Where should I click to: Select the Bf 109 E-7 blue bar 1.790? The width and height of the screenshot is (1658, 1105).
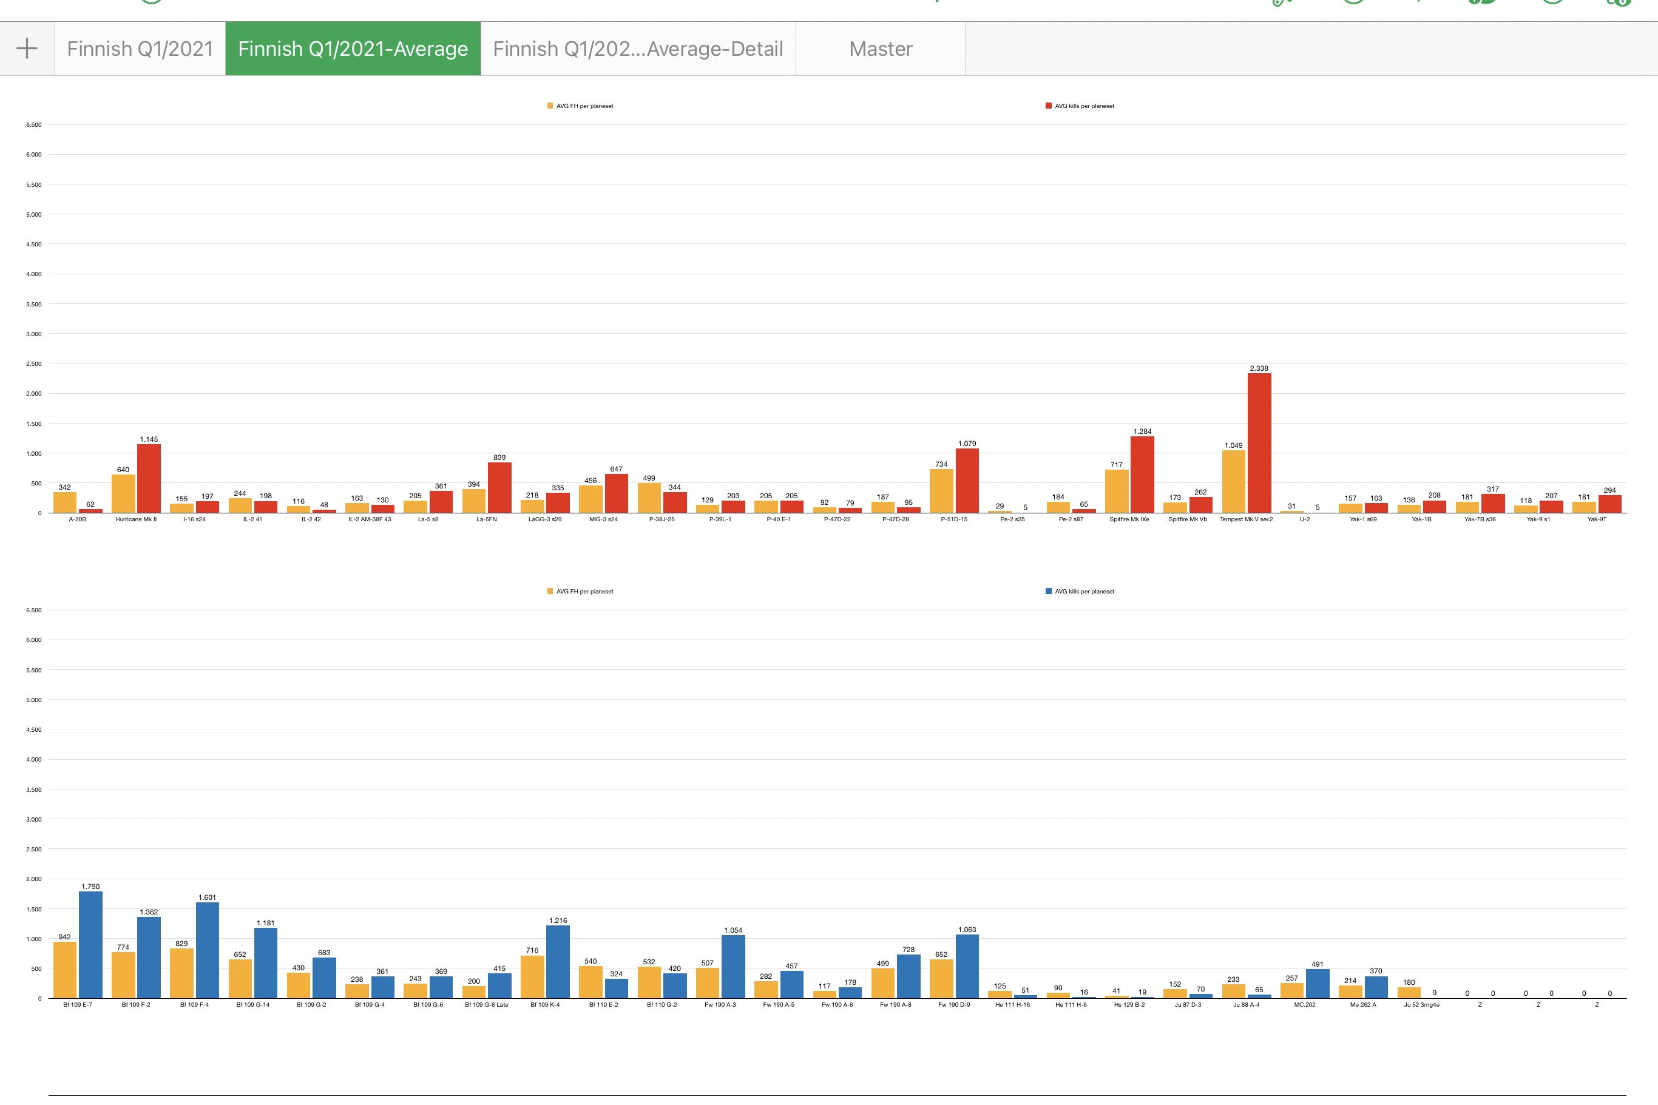pyautogui.click(x=90, y=945)
